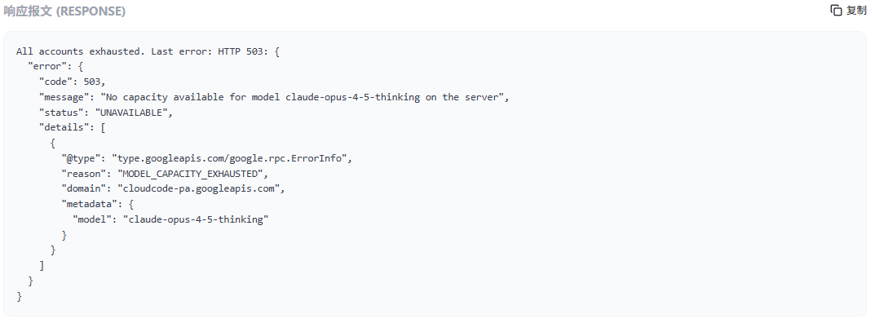875x323 pixels.
Task: Click the MODEL_CAPACITY_EXHAUSTED value
Action: click(x=190, y=174)
